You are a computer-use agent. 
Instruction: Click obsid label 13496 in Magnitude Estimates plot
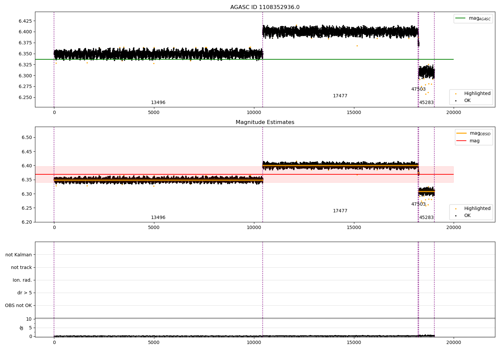(158, 218)
